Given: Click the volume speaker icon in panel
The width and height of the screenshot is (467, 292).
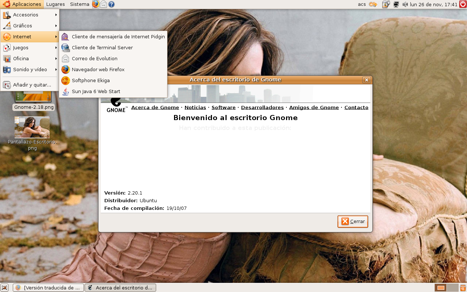Looking at the screenshot, I should point(405,4).
